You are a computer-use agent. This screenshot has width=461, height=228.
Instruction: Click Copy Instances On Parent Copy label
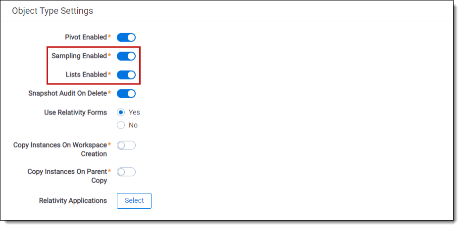click(x=67, y=176)
